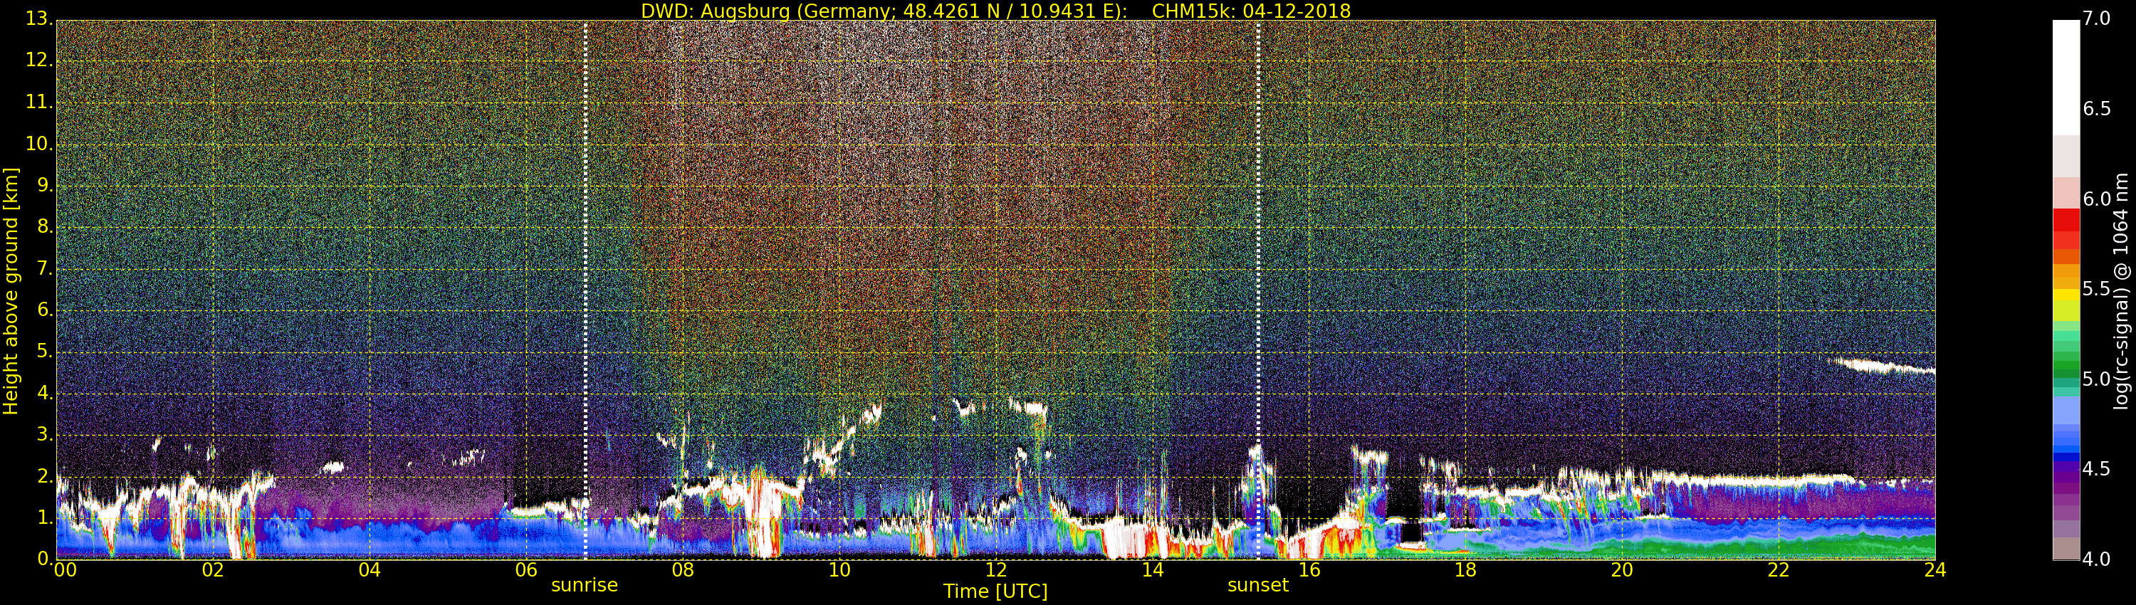
Task: Click the "Height above ground [km]" axis label
Action: (11, 291)
